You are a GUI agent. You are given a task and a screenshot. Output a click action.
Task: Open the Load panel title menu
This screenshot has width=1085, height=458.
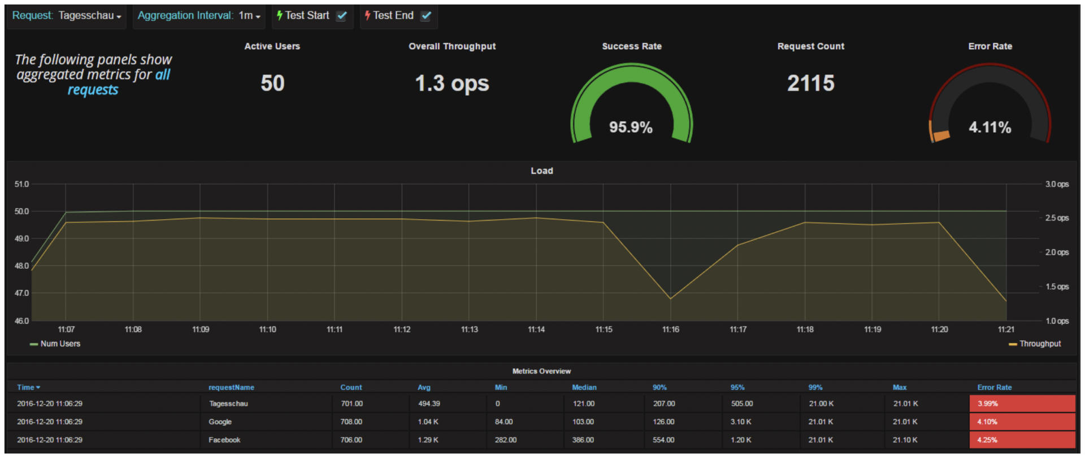(x=542, y=171)
